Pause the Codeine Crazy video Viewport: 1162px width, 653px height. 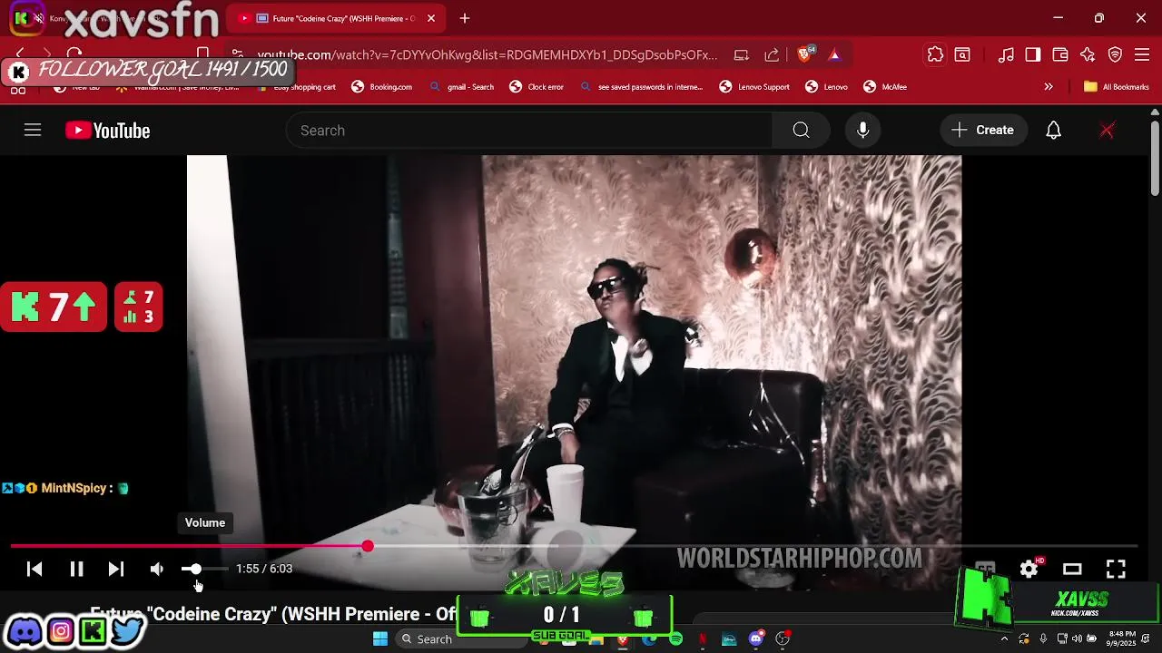coord(76,569)
